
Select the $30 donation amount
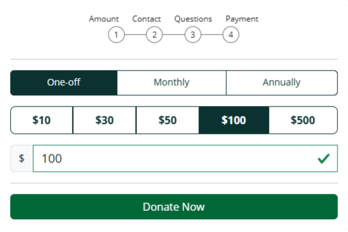[104, 120]
